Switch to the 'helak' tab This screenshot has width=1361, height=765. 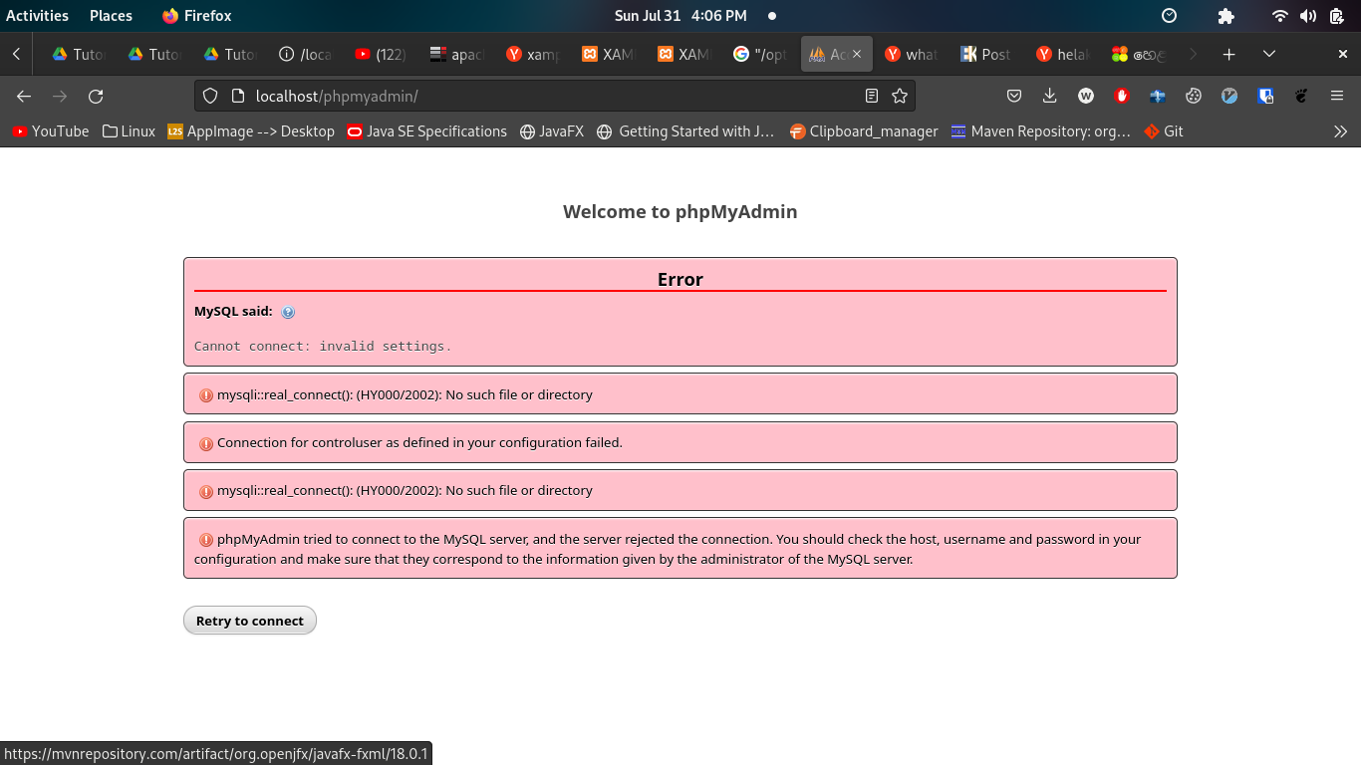pos(1062,54)
